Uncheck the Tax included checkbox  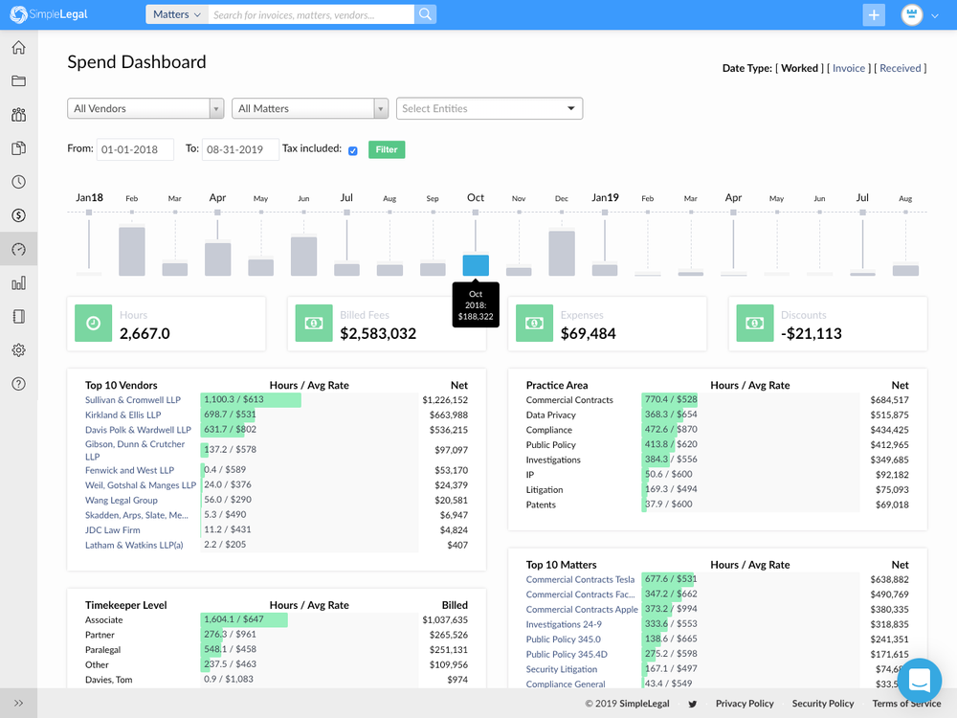coord(353,149)
